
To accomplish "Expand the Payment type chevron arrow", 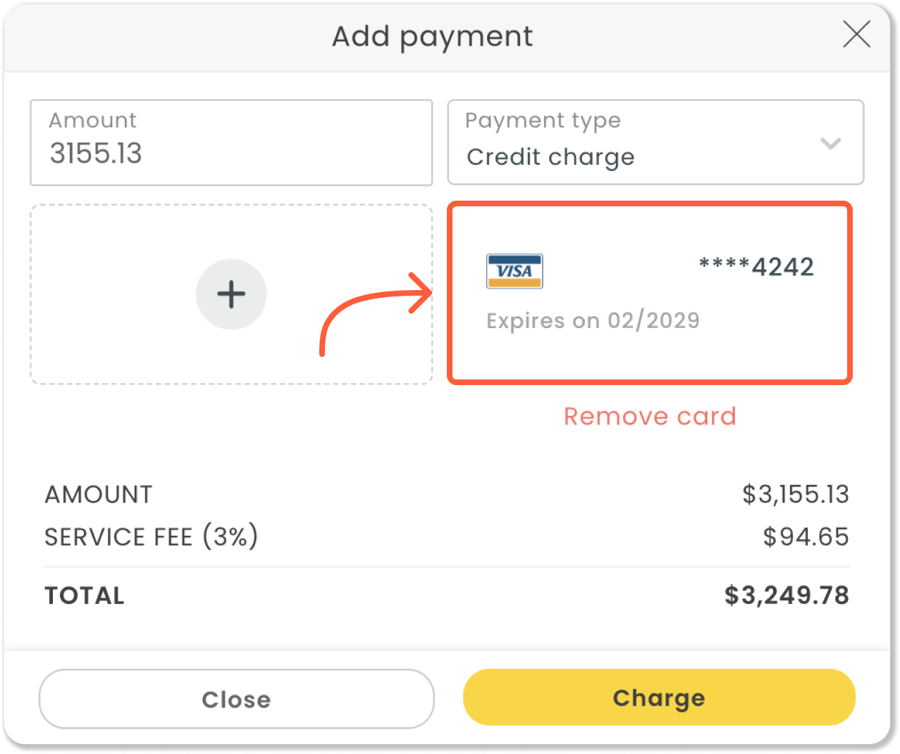I will (x=831, y=144).
